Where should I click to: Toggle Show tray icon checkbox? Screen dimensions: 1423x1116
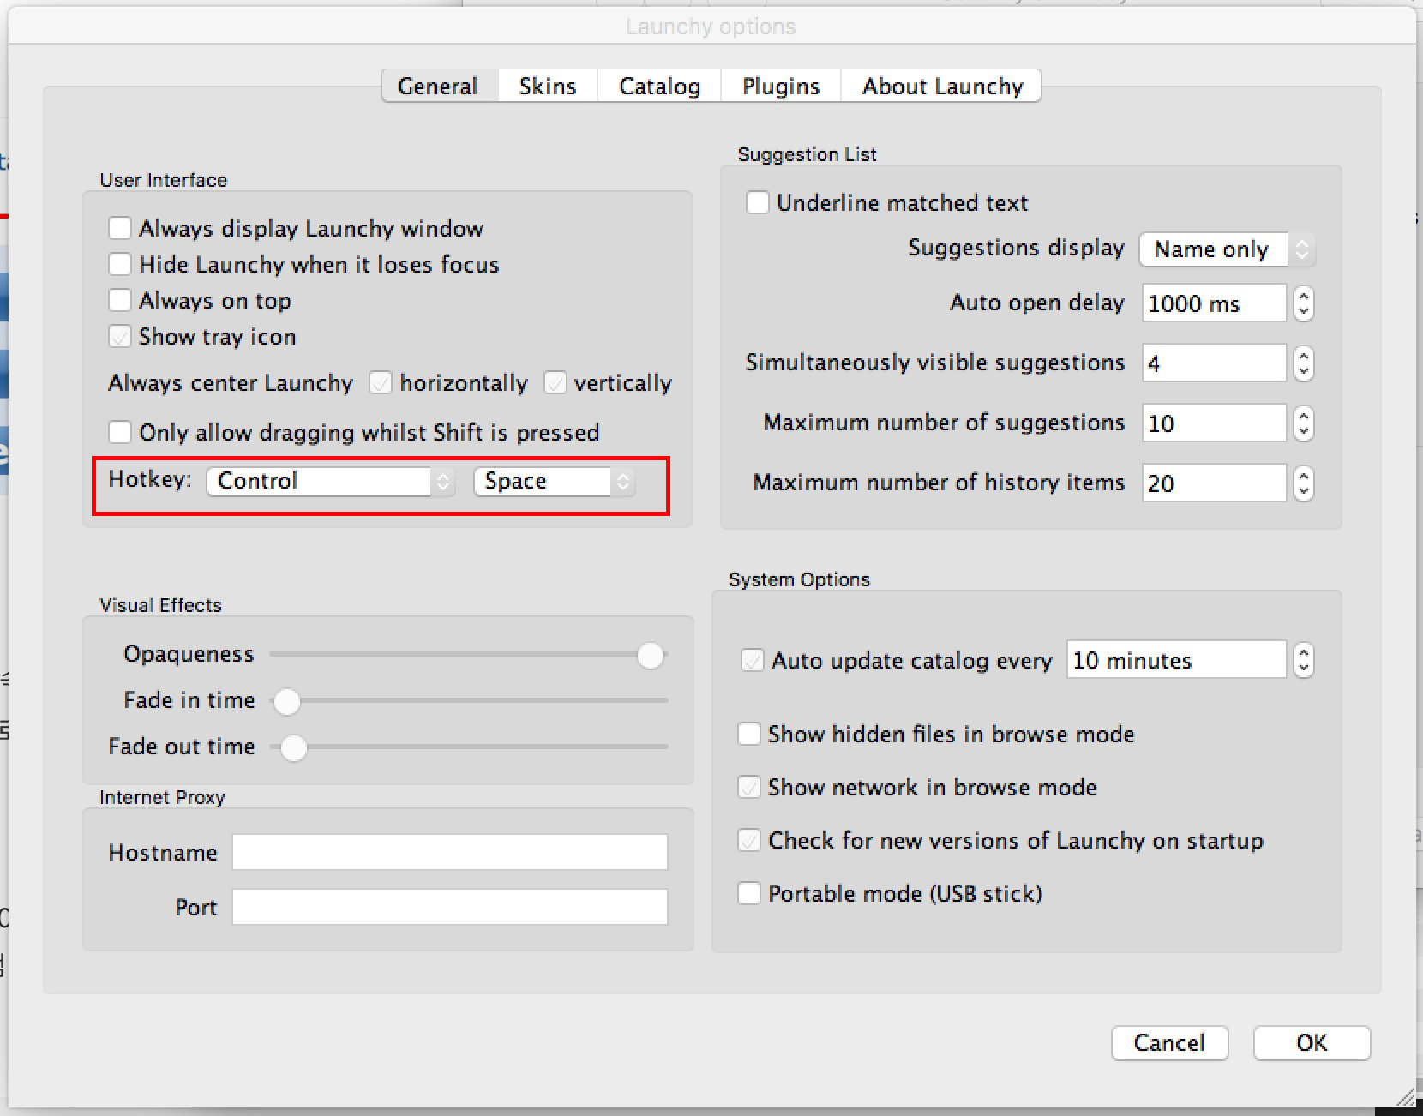[120, 336]
